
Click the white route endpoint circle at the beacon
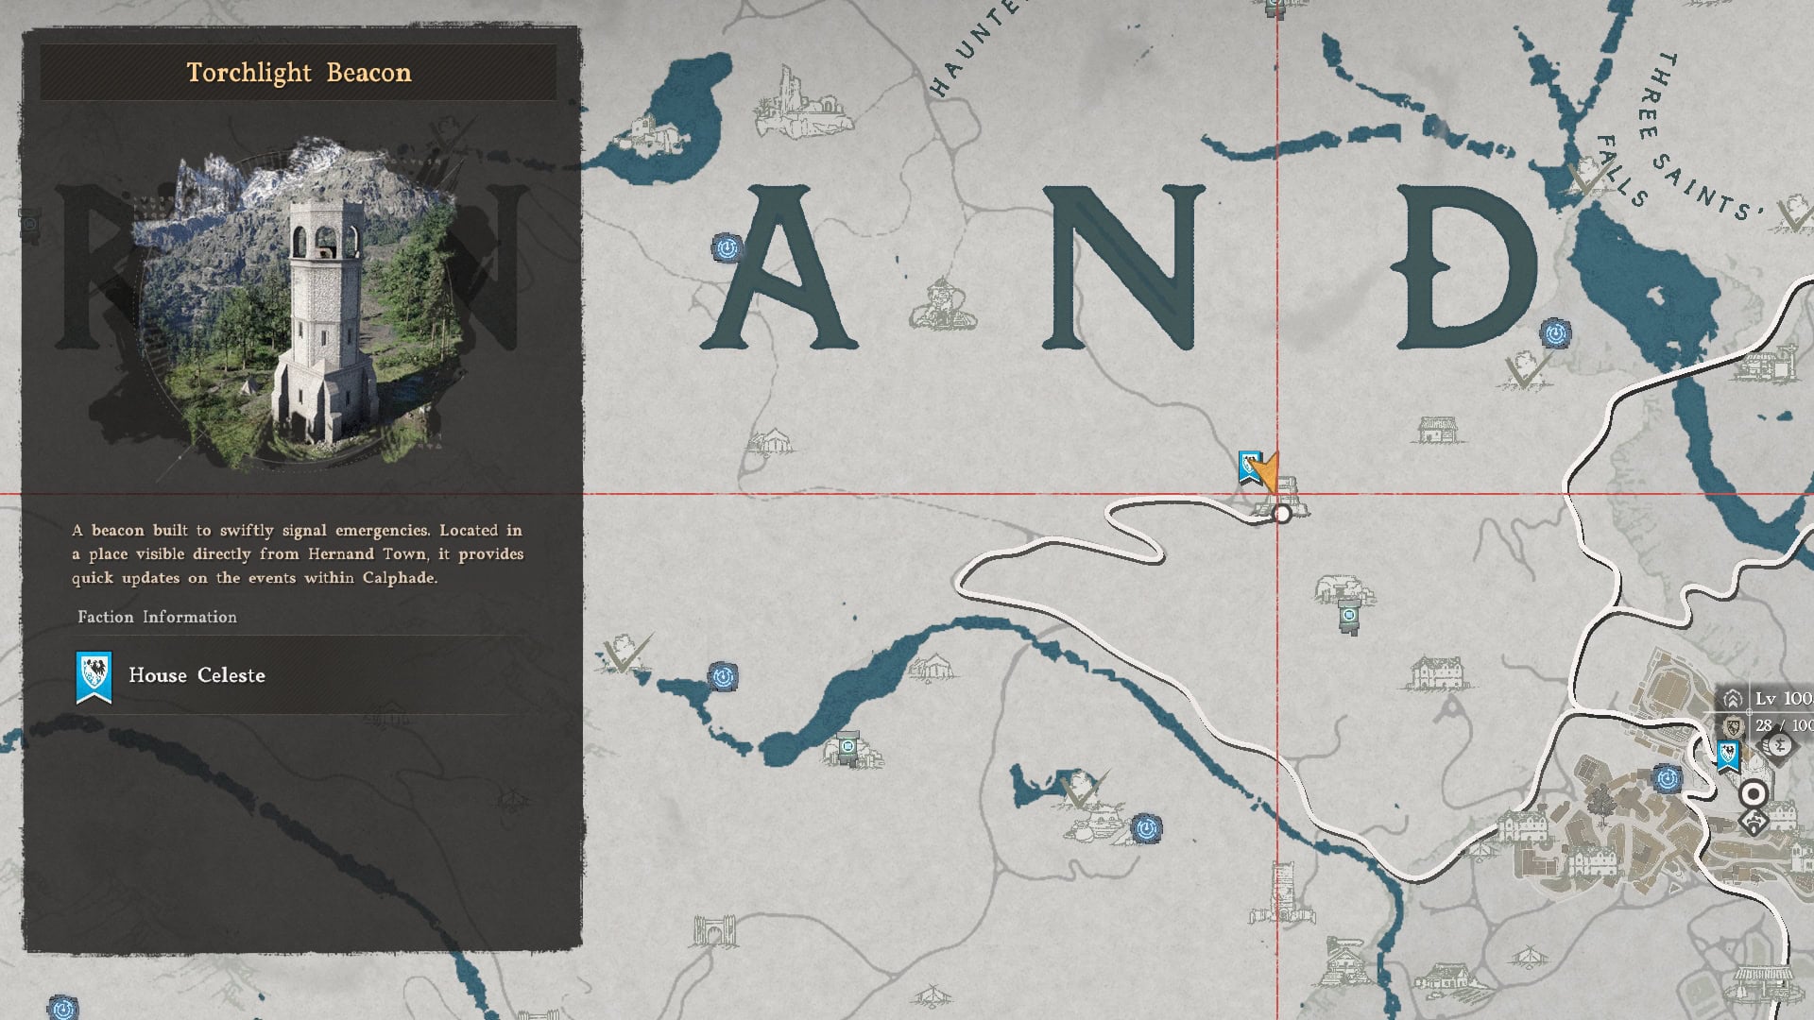click(x=1282, y=515)
